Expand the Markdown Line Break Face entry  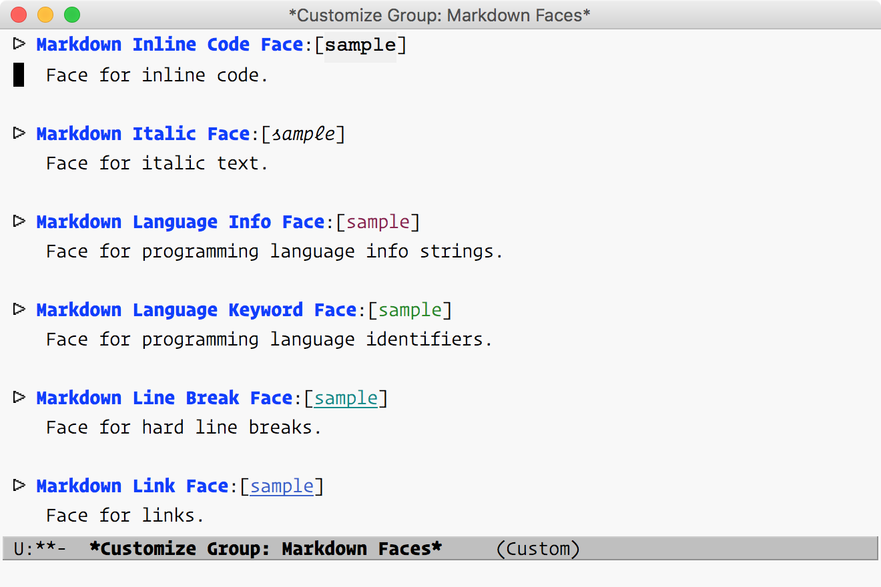point(19,398)
